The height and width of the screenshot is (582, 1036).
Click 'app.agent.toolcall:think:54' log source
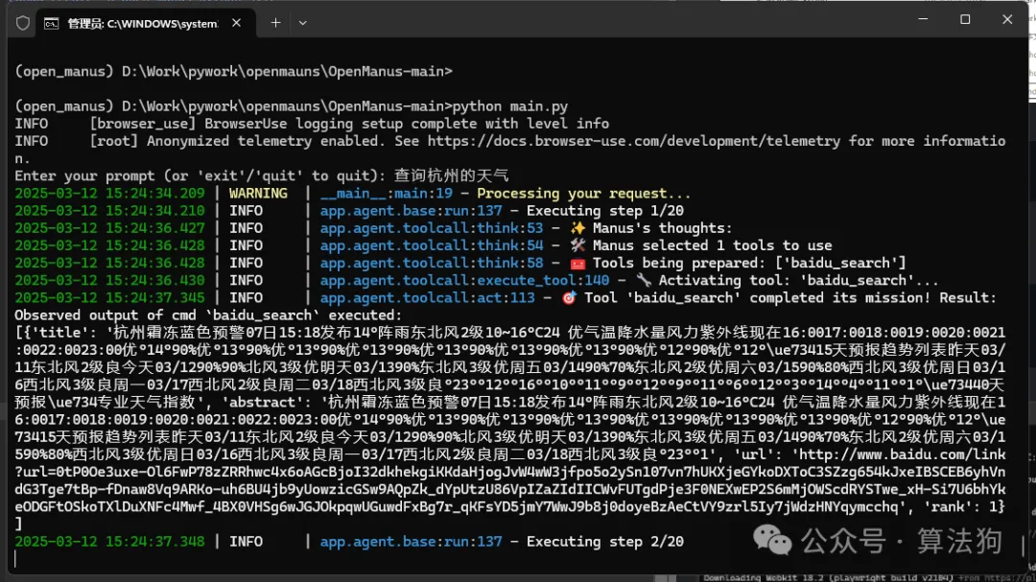(x=432, y=245)
